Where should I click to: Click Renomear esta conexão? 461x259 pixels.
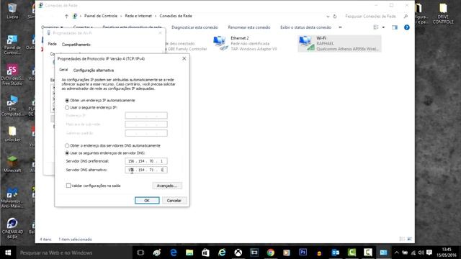pos(249,27)
